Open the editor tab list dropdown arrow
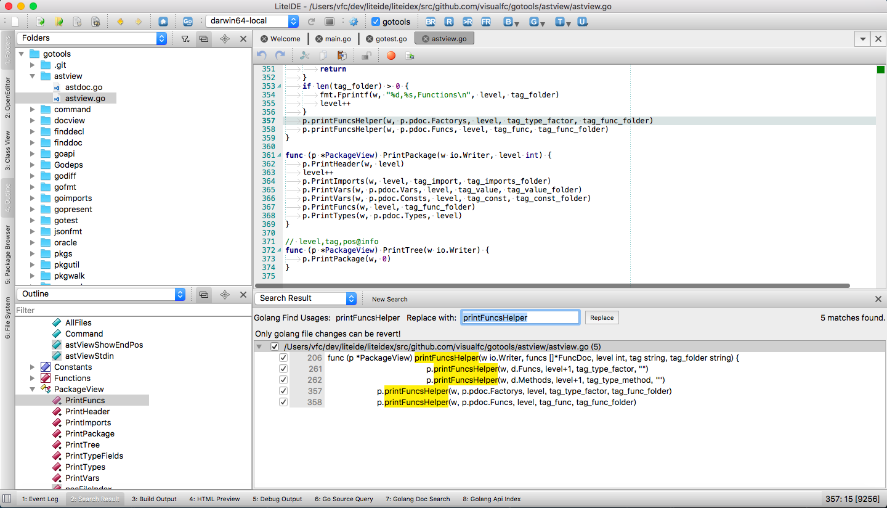The height and width of the screenshot is (508, 887). pyautogui.click(x=863, y=39)
